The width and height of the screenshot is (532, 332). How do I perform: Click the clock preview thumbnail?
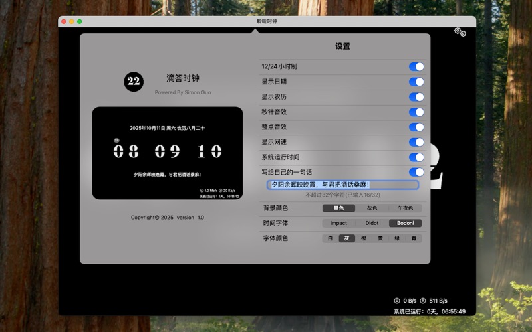pyautogui.click(x=168, y=153)
